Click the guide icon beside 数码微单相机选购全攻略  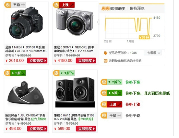click(x=106, y=61)
